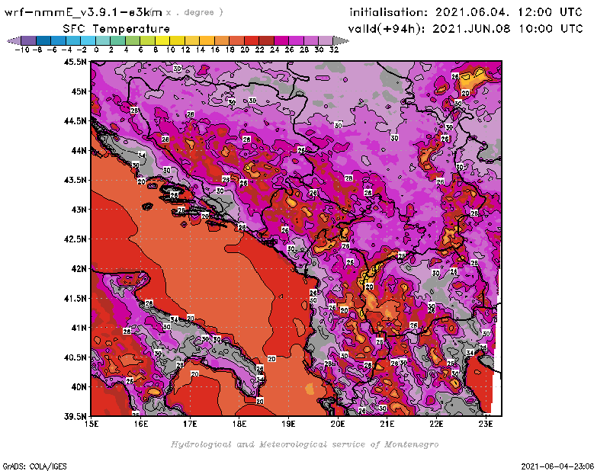
Task: Click the green legend swatch between 4 and 6
Action: 133,41
